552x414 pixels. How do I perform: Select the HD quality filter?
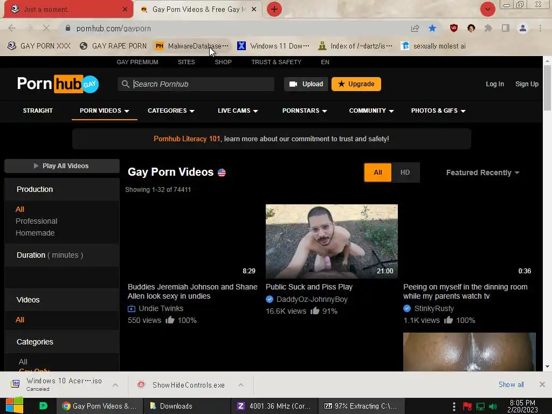[405, 172]
